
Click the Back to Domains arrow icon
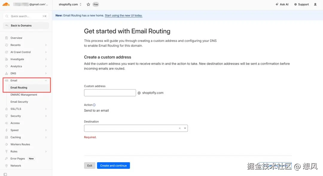(7, 25)
